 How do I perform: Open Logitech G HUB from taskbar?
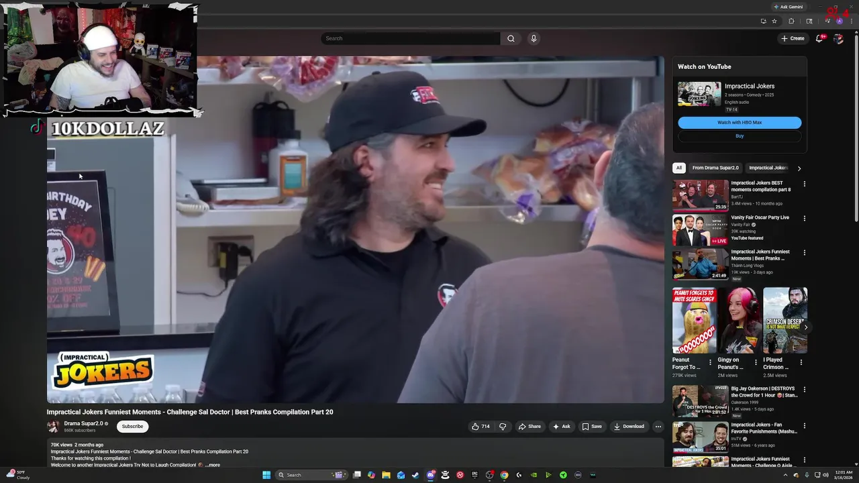coord(519,475)
